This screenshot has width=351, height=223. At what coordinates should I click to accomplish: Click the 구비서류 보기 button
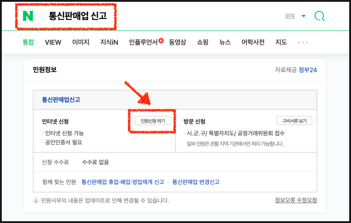(294, 121)
